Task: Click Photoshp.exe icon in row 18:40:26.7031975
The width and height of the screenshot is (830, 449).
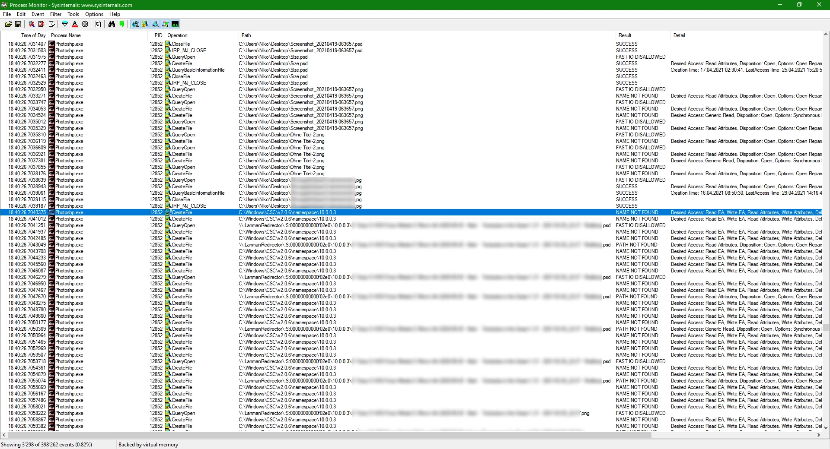Action: 52,57
